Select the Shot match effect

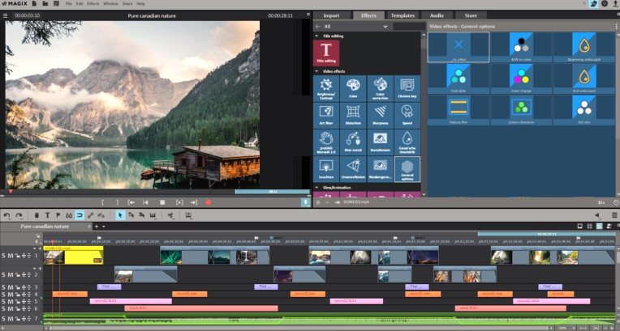click(x=353, y=142)
